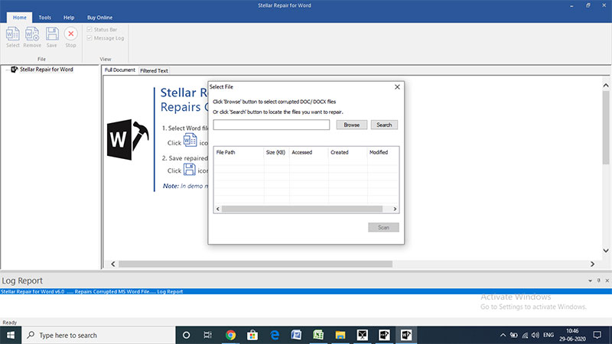Click document pane scroll up arrow
The width and height of the screenshot is (612, 344).
tap(605, 85)
